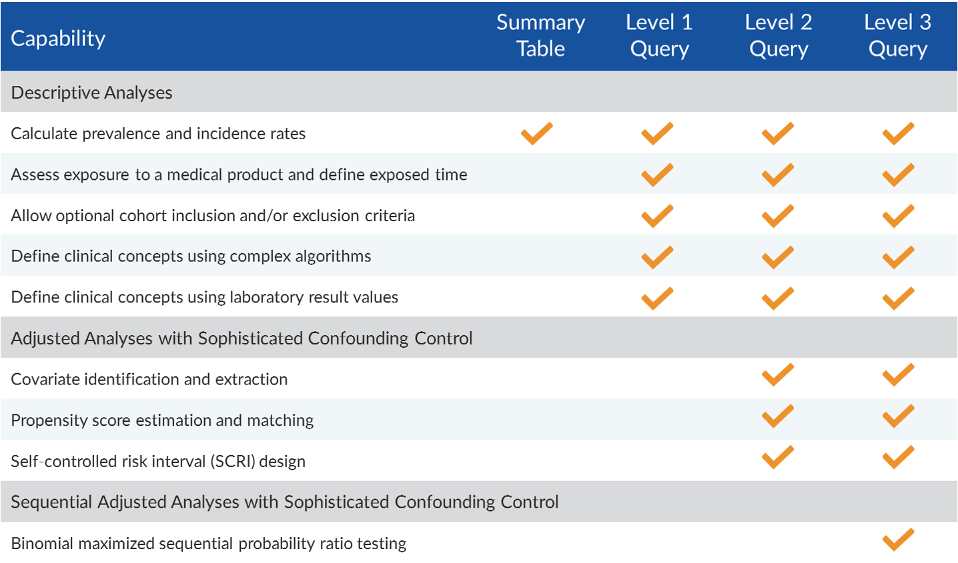Click the Propensity score estimation and matching text

162,420
